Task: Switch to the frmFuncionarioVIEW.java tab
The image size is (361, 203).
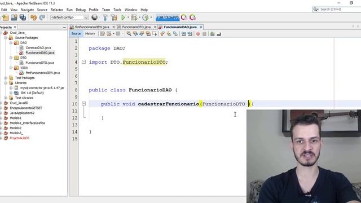Action: coord(92,27)
